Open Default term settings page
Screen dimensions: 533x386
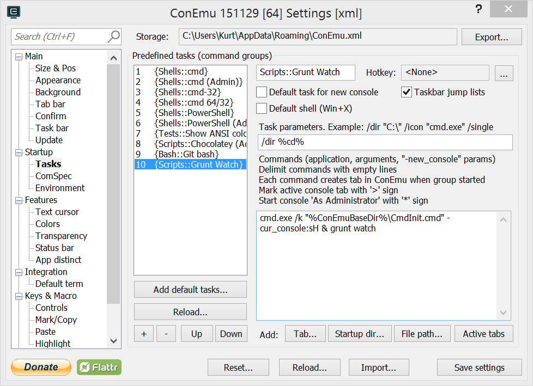(59, 284)
